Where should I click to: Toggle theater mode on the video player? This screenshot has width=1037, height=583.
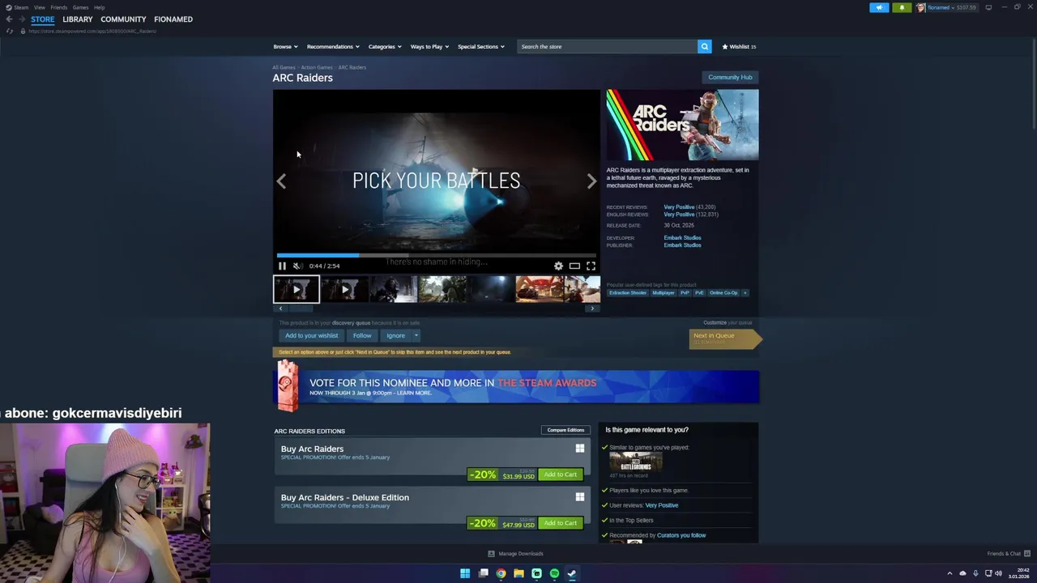pos(574,266)
